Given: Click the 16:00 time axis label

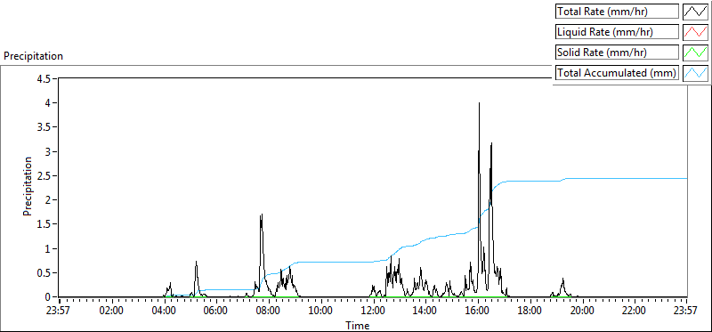Looking at the screenshot, I should (x=478, y=312).
